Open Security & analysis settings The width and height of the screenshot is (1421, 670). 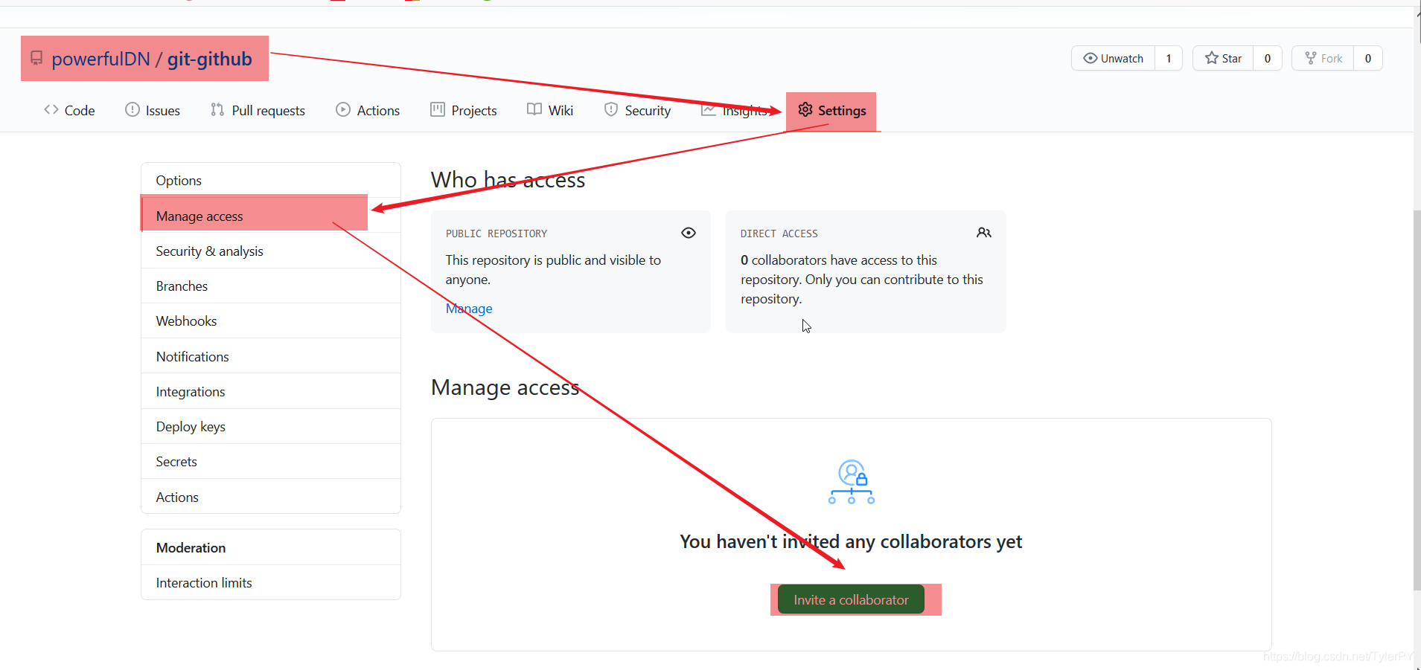(271, 251)
